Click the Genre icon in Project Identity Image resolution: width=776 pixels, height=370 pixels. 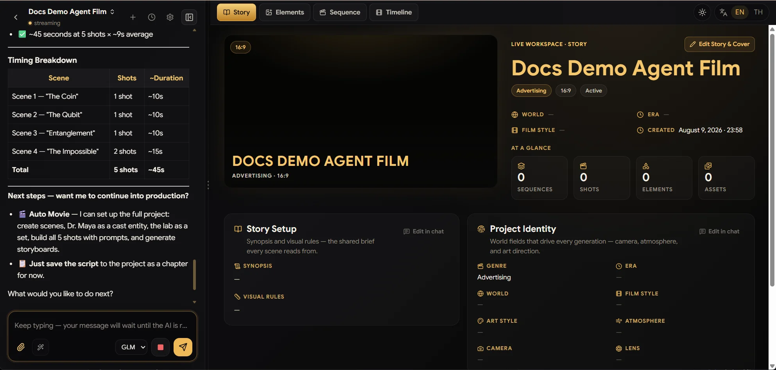(x=480, y=266)
